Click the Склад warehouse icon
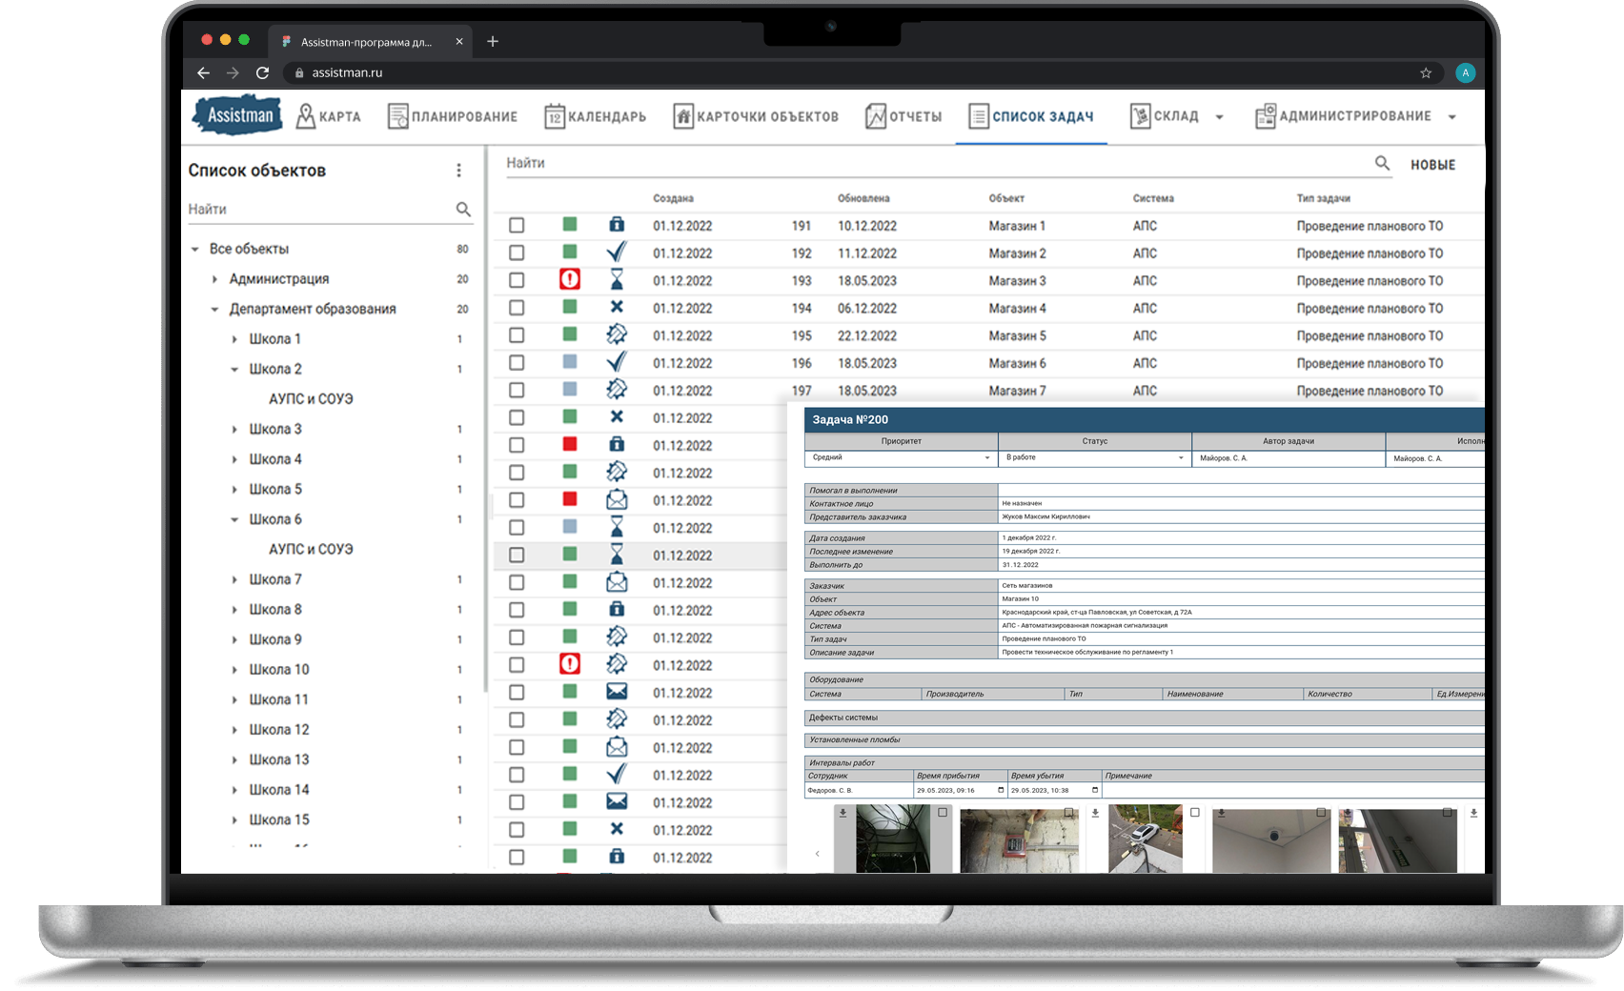 point(1140,116)
